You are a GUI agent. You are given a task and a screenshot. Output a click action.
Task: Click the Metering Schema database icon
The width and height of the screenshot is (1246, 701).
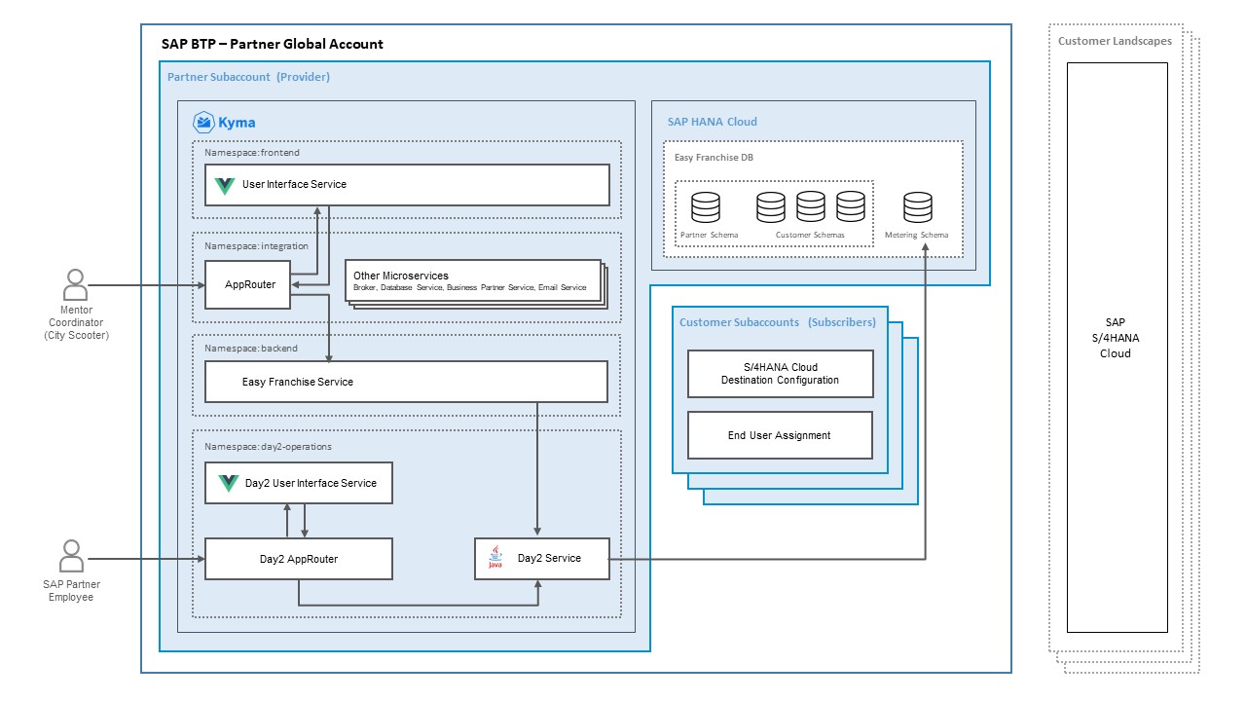tap(918, 207)
